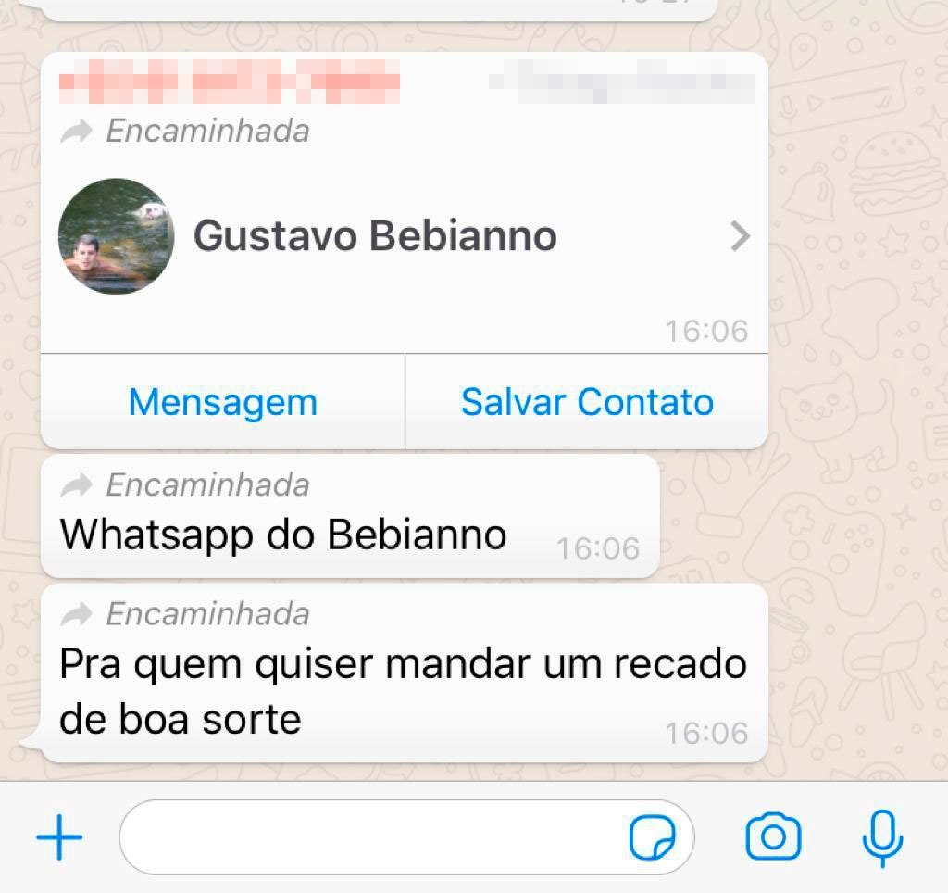Click forwarded arrow above 'Pra quem quiser' message
The height and width of the screenshot is (893, 948).
(x=76, y=615)
